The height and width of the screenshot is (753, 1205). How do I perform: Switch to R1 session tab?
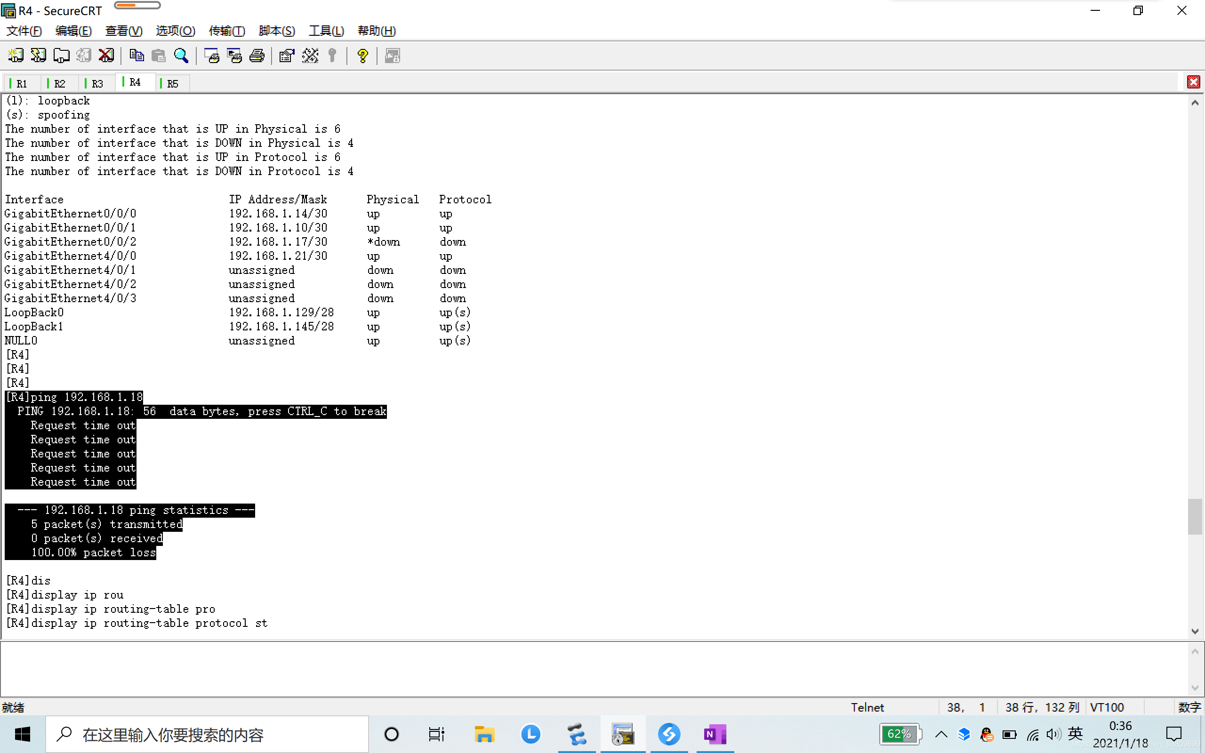tap(21, 82)
